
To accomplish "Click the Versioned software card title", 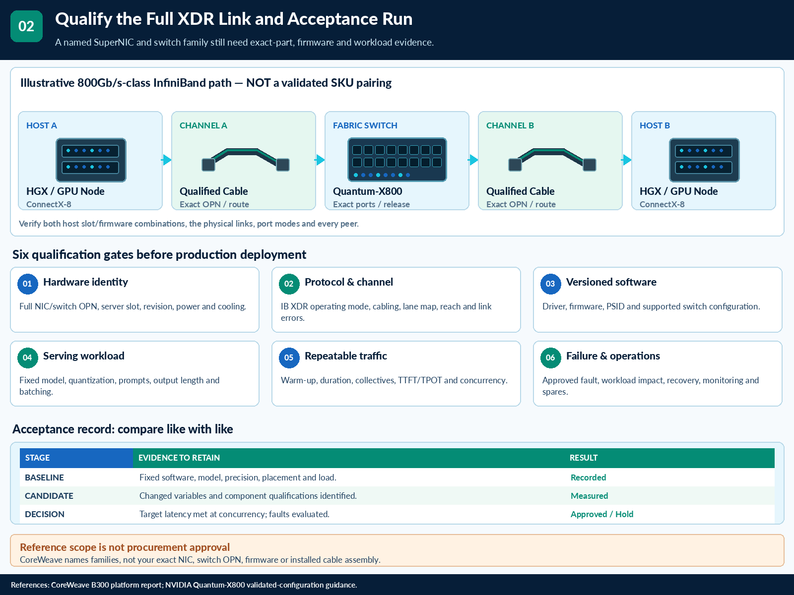I will 611,282.
